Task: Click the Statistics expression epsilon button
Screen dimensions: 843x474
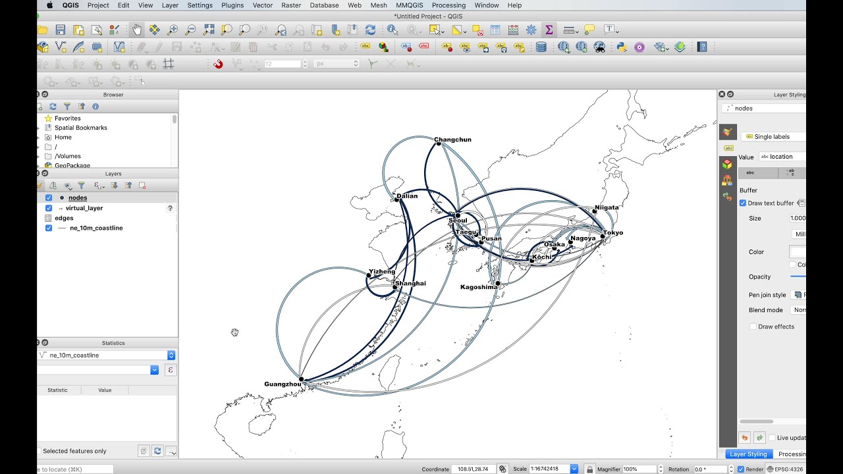Action: [x=171, y=370]
